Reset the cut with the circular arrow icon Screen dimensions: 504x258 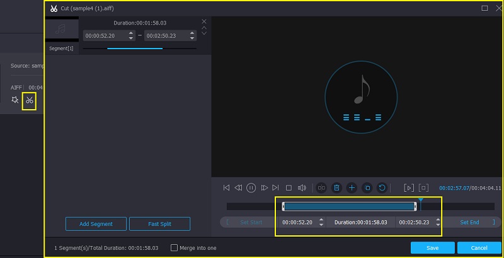tap(382, 187)
